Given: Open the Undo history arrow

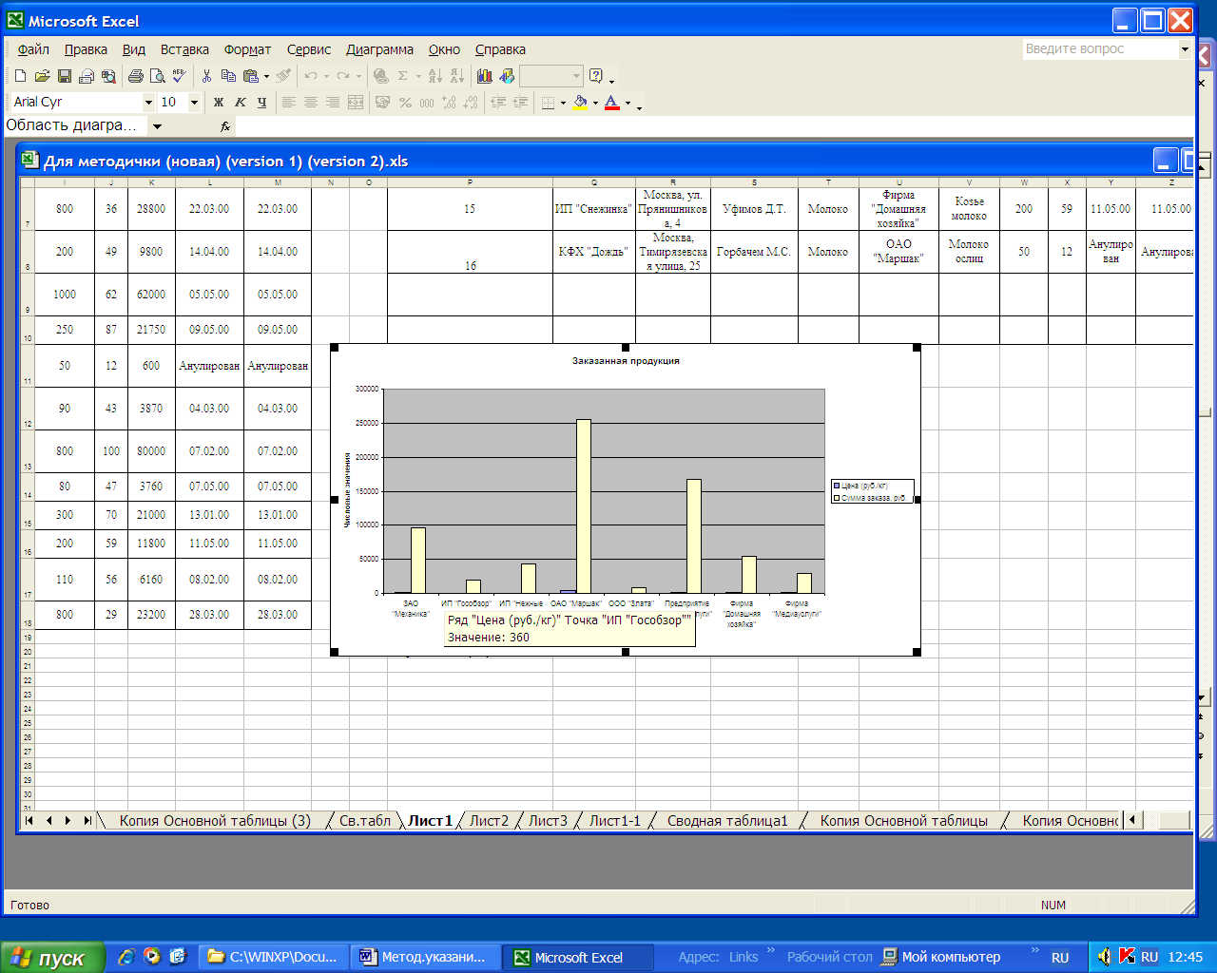Looking at the screenshot, I should tap(326, 76).
